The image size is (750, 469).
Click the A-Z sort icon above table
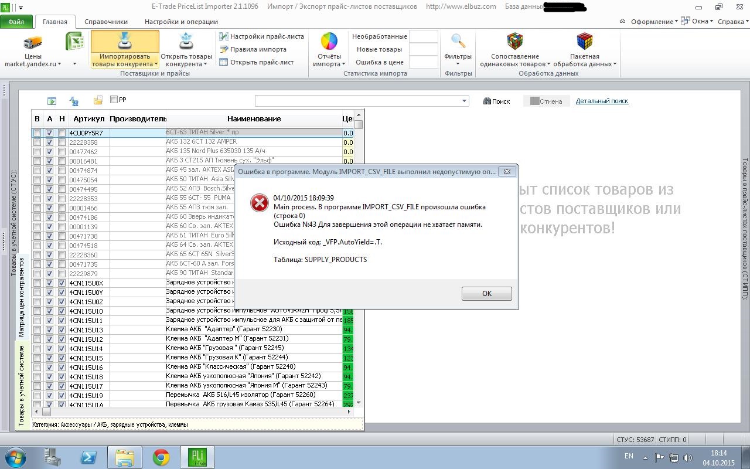pos(74,101)
